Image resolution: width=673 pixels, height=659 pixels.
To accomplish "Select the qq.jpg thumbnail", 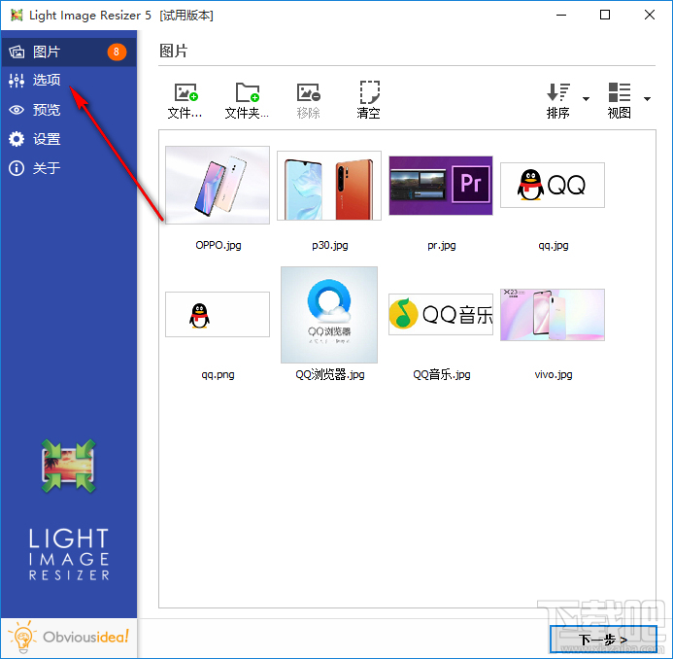I will click(x=553, y=185).
